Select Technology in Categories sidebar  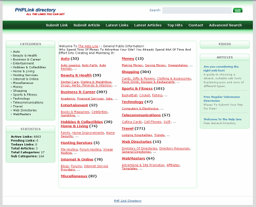21,99
